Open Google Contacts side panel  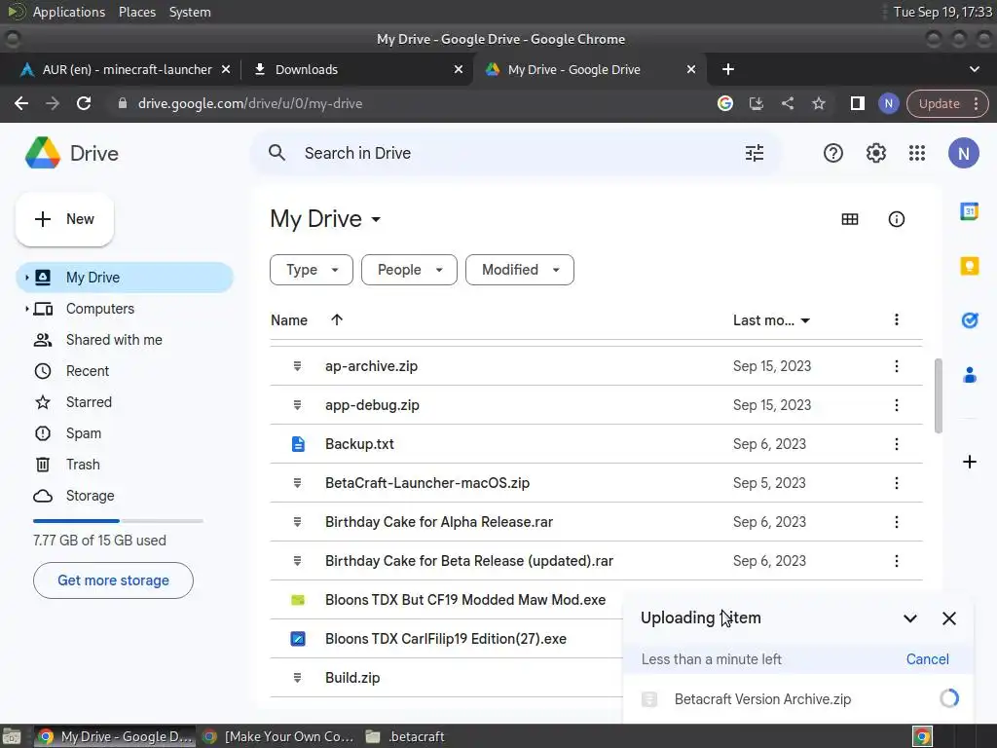point(969,375)
